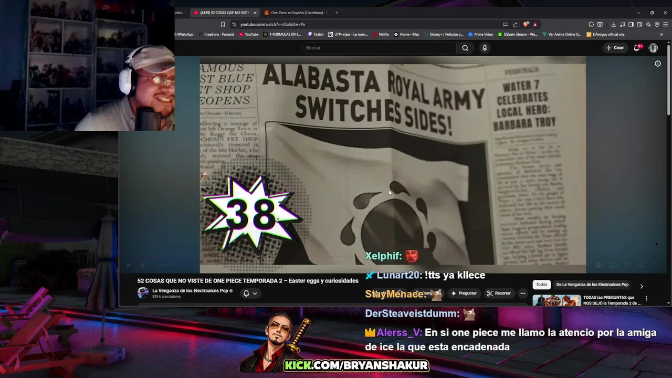The image size is (672, 378).
Task: Start voice search with microphone icon
Action: click(485, 48)
